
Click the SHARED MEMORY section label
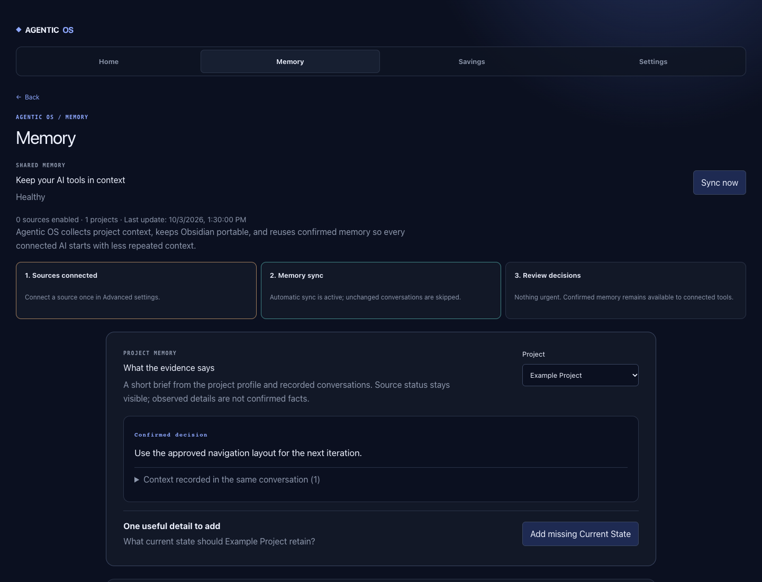tap(41, 165)
